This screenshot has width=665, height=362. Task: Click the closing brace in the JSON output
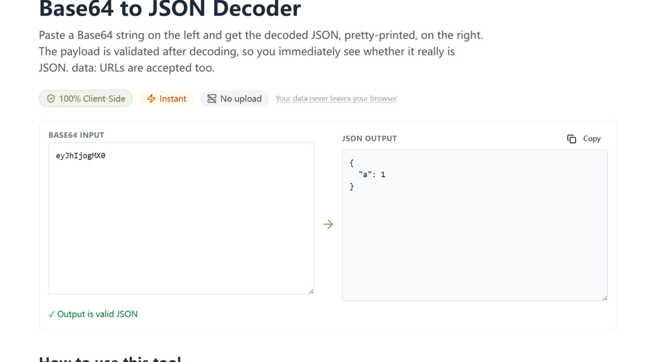click(x=352, y=186)
